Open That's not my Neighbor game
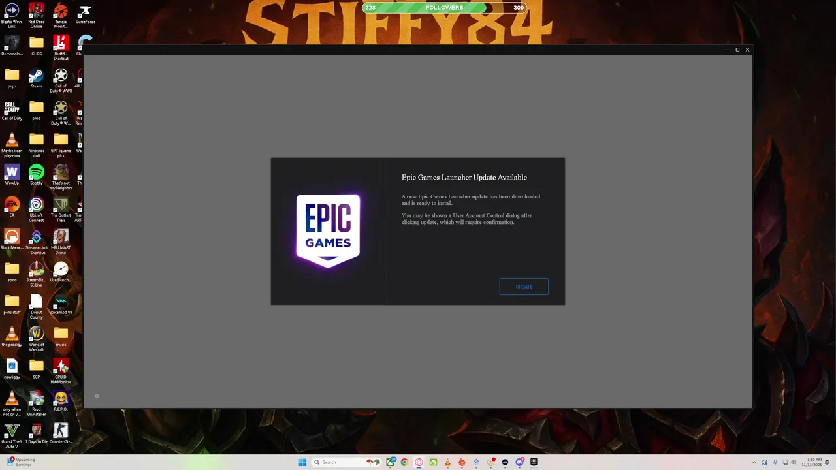The height and width of the screenshot is (470, 836). pyautogui.click(x=61, y=177)
